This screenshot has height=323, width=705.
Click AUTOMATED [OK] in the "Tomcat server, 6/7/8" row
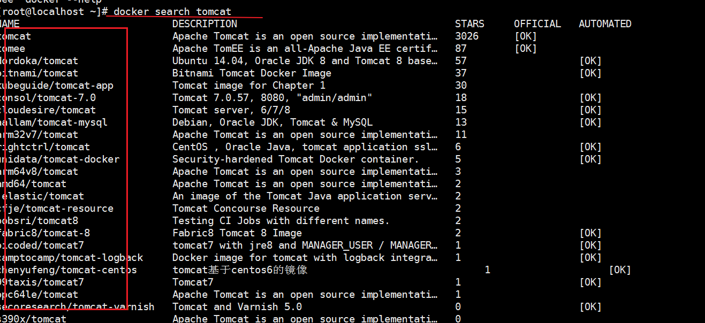[x=590, y=110]
